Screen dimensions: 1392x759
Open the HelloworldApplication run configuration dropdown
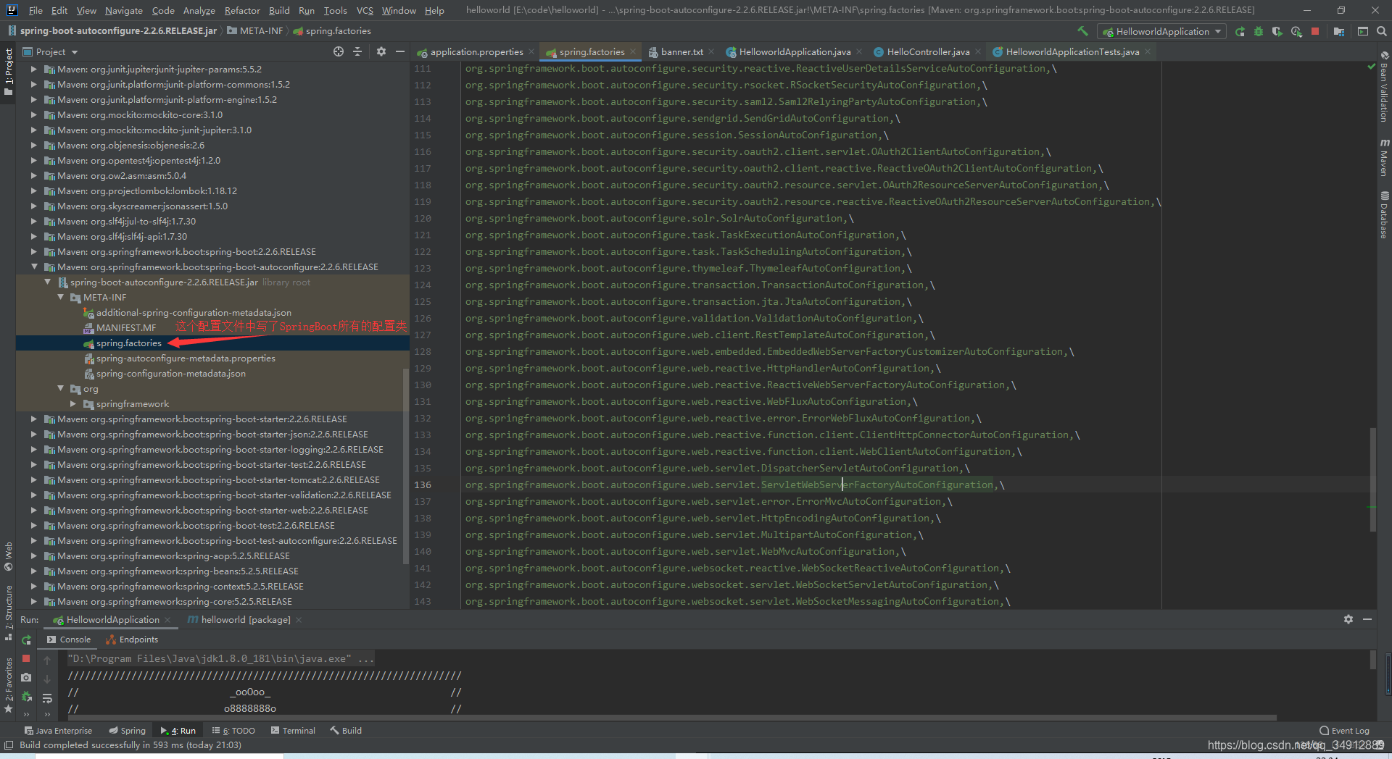[1162, 31]
